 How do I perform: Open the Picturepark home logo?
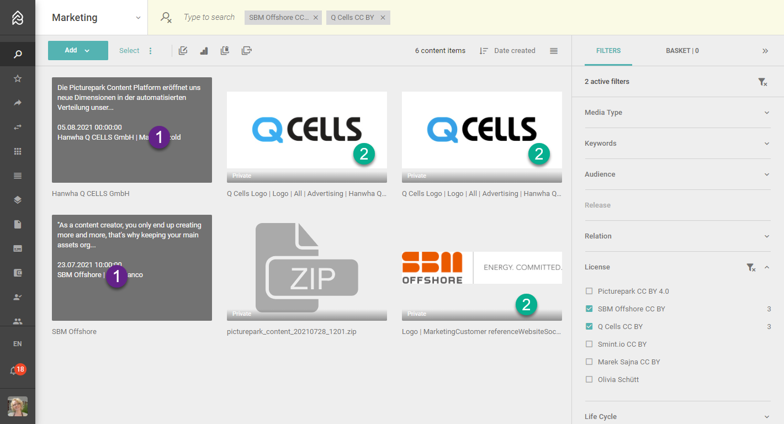[x=18, y=18]
